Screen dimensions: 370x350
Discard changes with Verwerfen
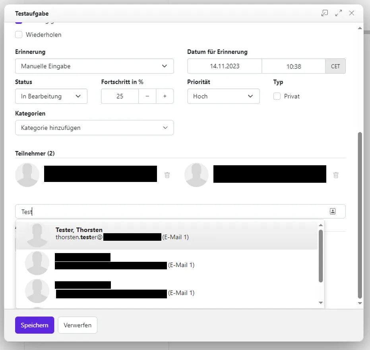pos(77,325)
